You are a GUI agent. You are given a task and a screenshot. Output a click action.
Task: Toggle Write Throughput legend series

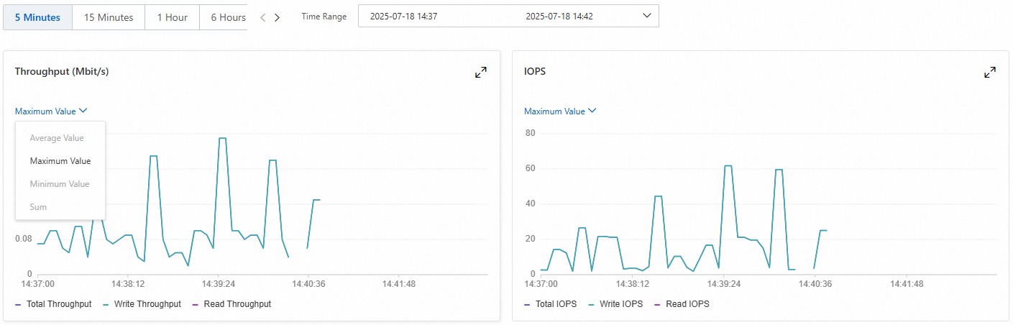point(142,304)
